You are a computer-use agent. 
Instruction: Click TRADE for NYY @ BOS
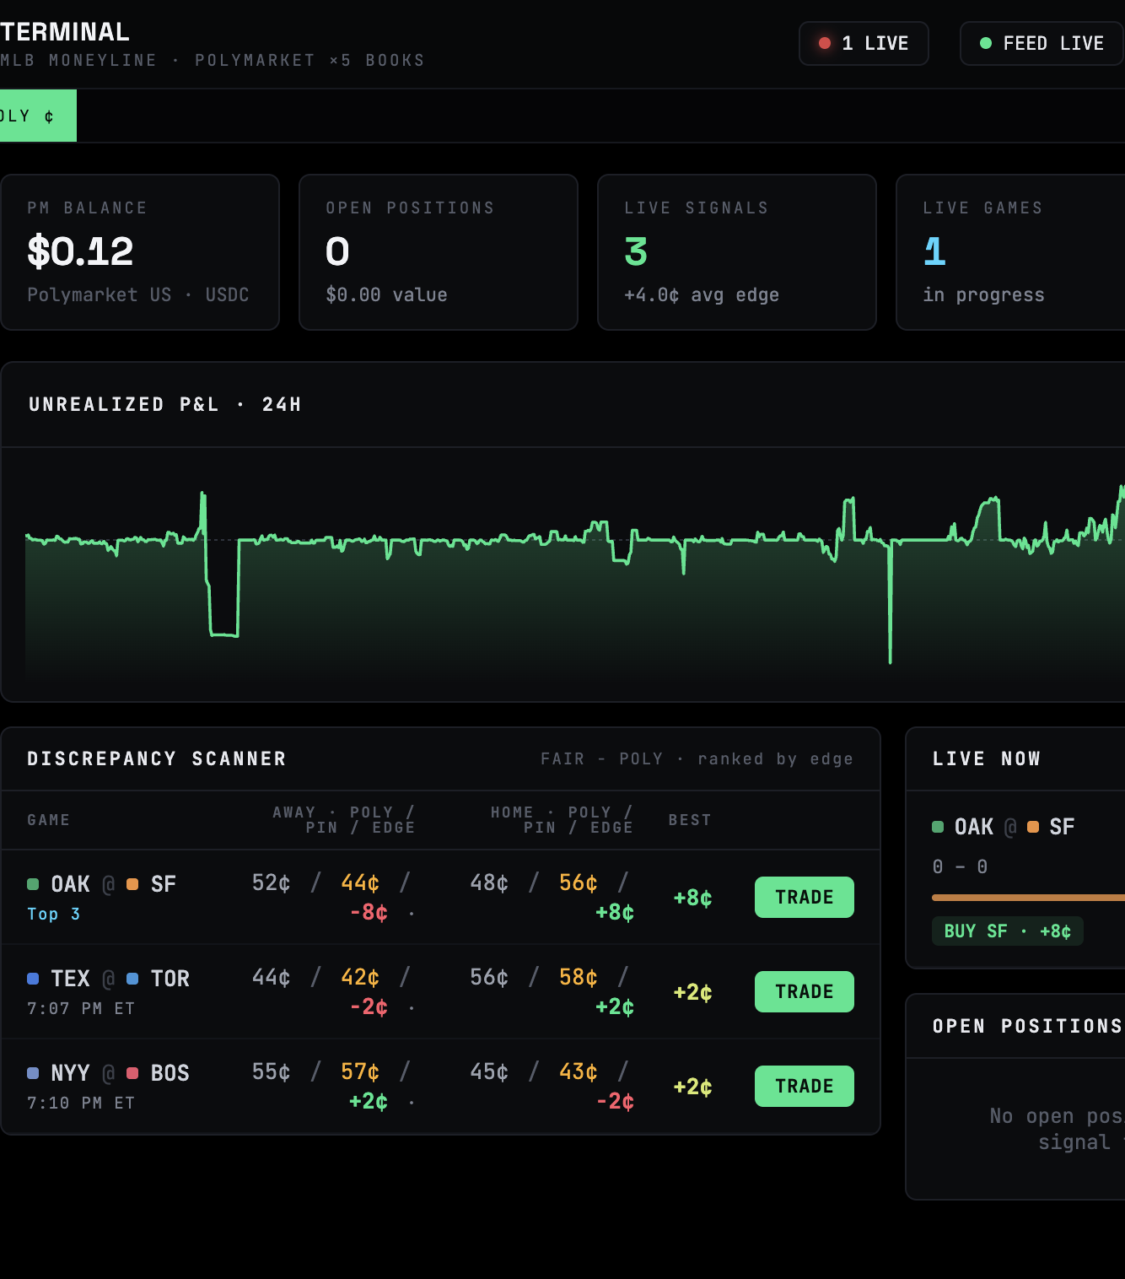click(x=805, y=1086)
